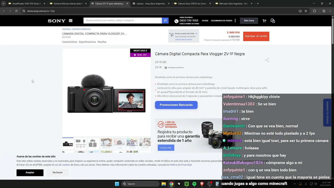Expand shipping info plus sign
334x188 pixels.
[196, 33]
